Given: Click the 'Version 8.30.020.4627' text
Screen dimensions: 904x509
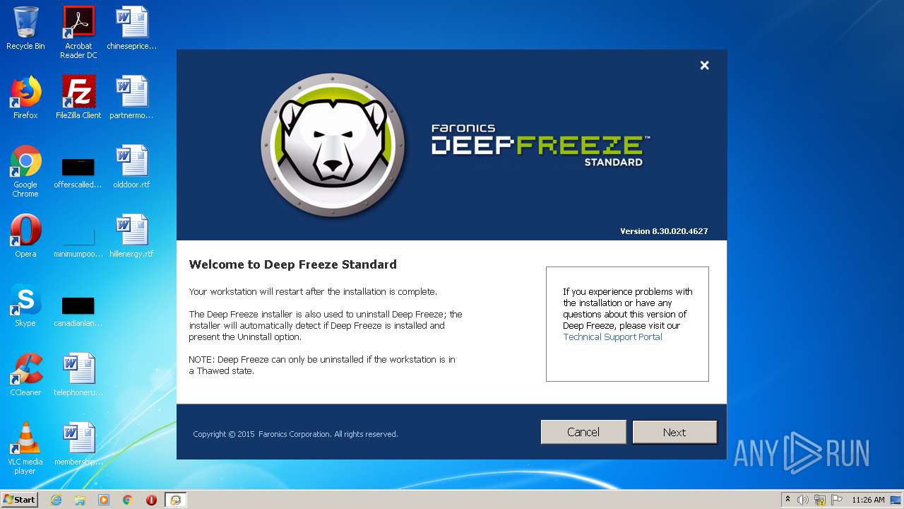Looking at the screenshot, I should [664, 231].
